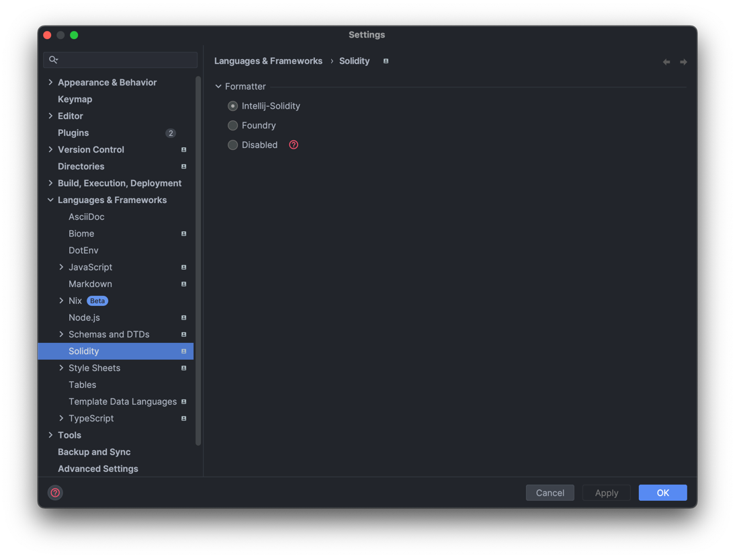
Task: Click the project-level icon beside Solidity breadcrumb
Action: [x=386, y=61]
